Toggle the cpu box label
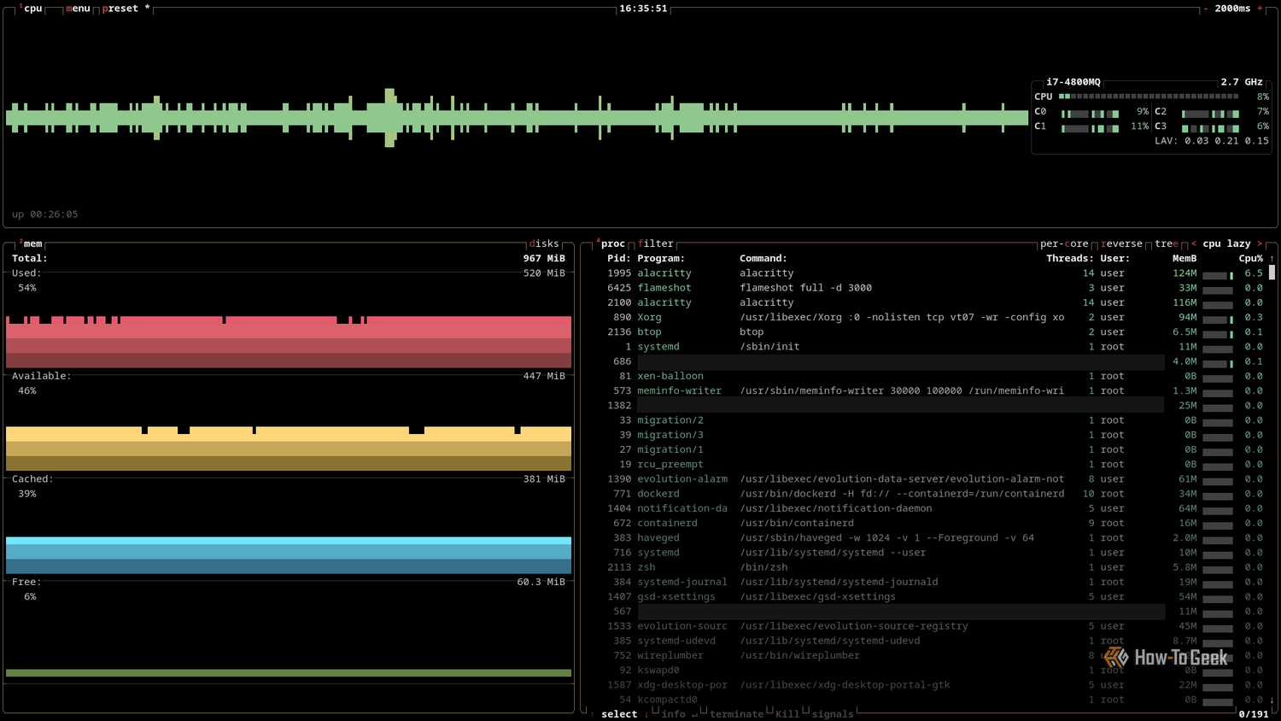Image resolution: width=1281 pixels, height=721 pixels. (31, 9)
